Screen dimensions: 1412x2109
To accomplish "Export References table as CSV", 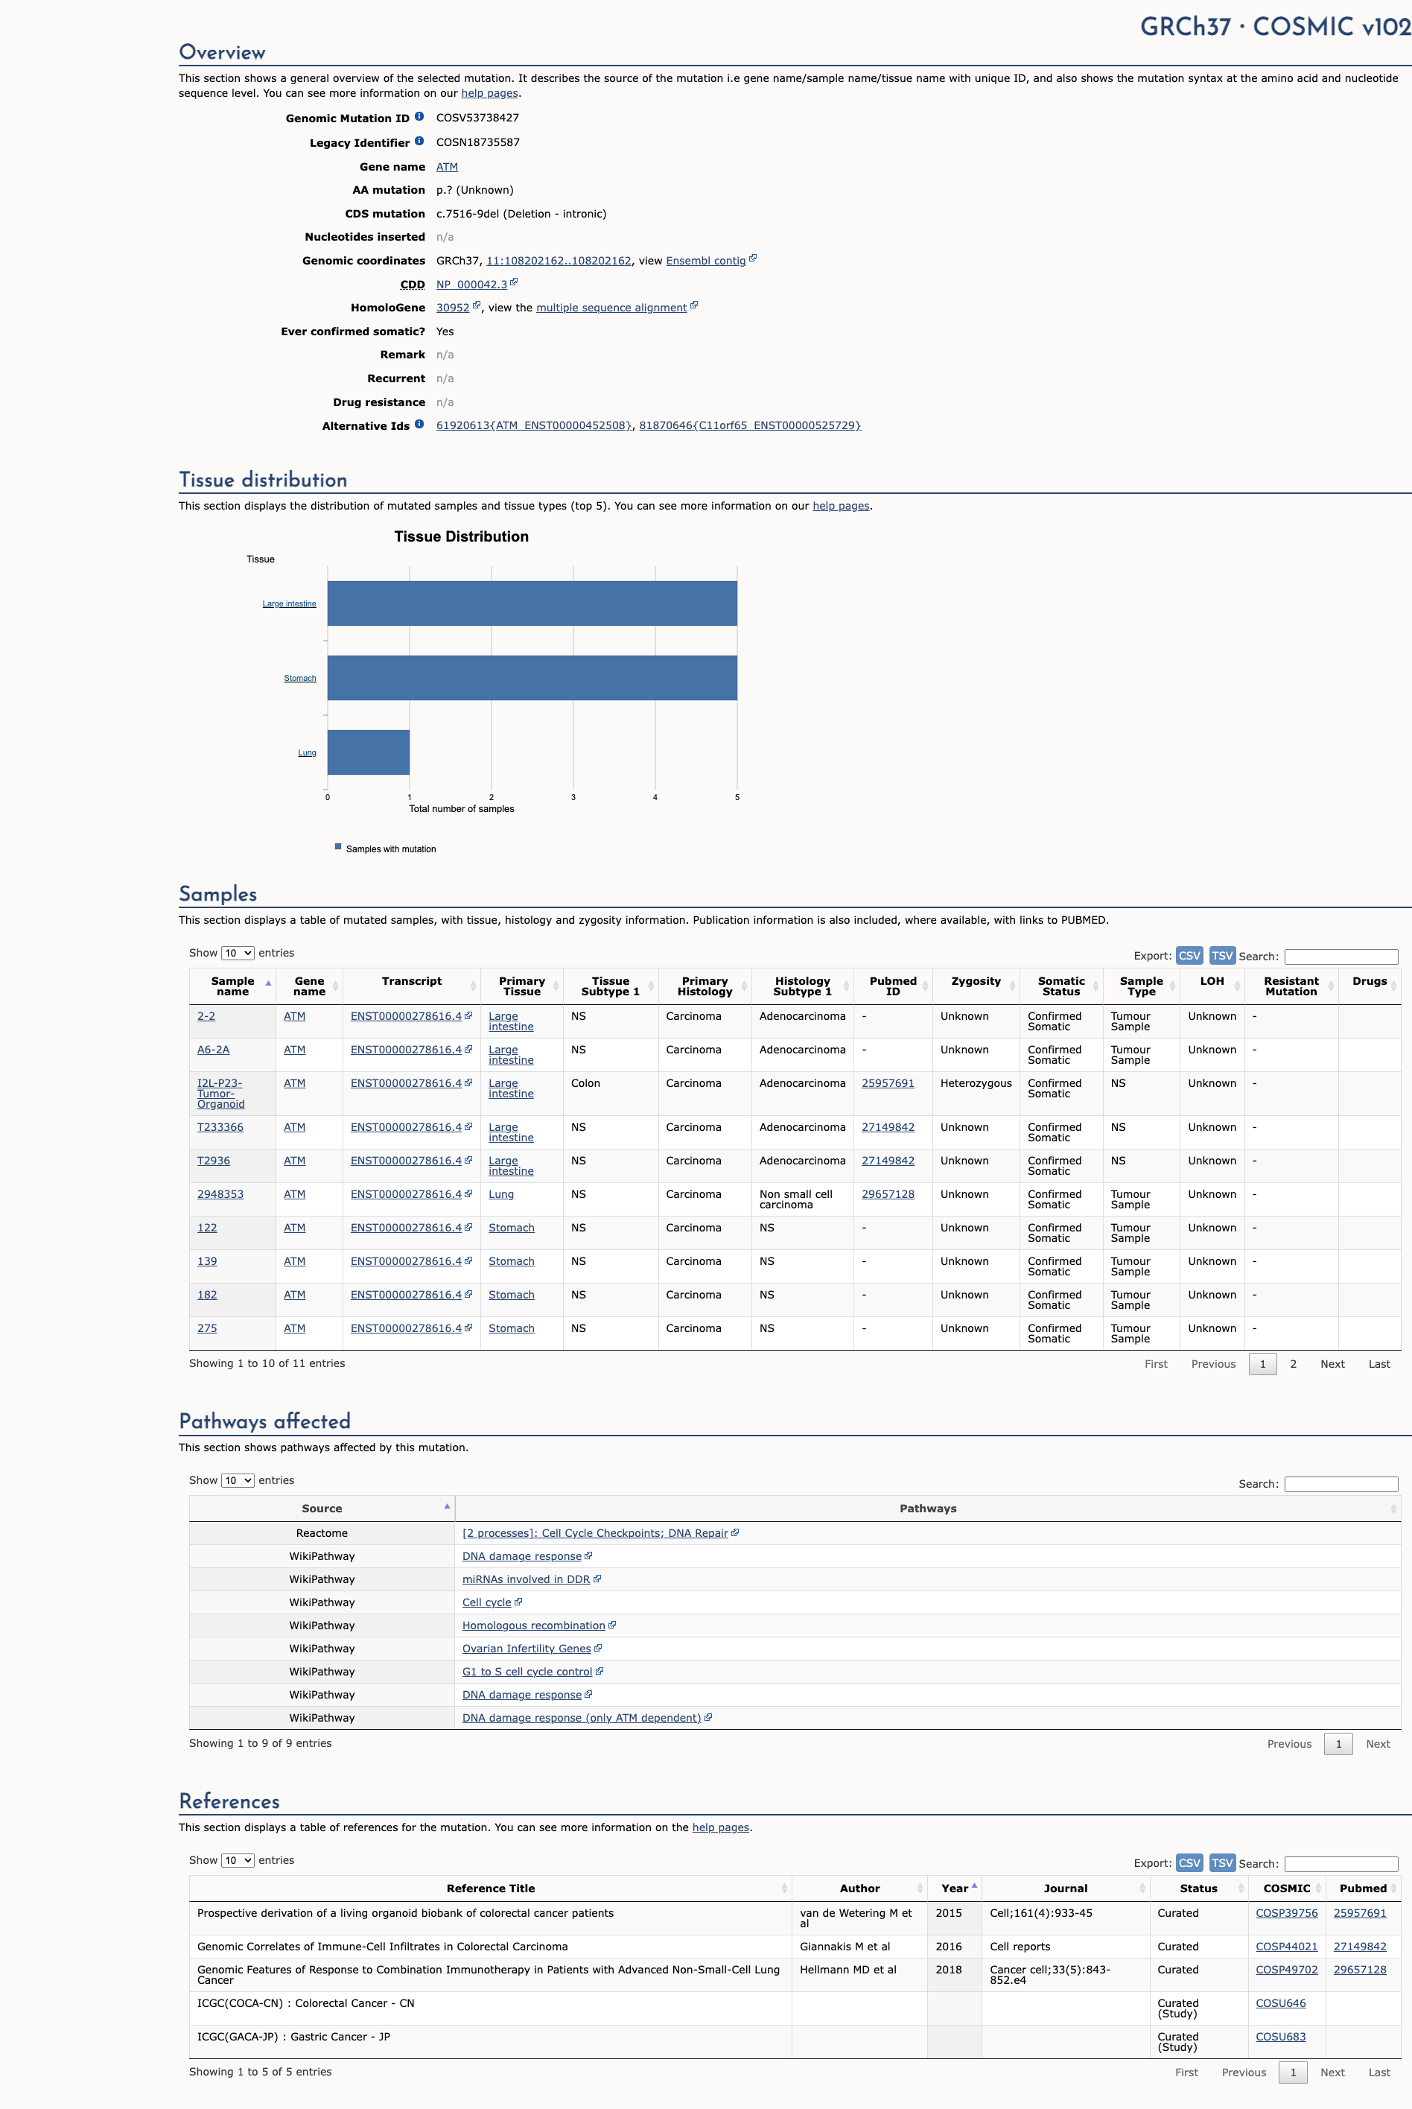I will coord(1189,1863).
